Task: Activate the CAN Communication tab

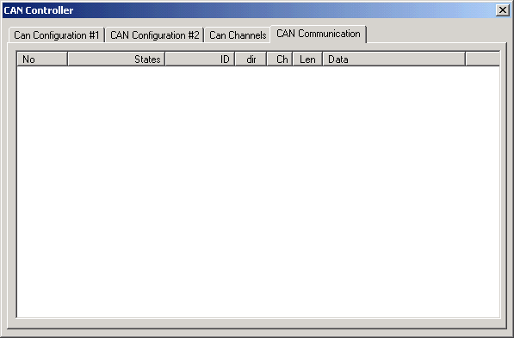Action: [x=319, y=34]
